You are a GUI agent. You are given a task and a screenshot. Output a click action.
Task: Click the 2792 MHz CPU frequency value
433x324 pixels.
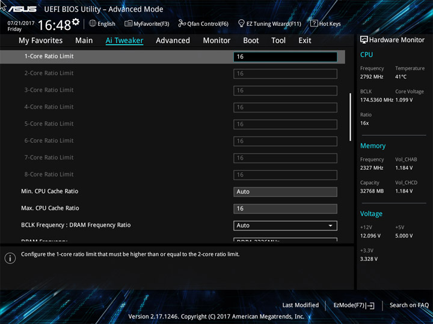372,77
